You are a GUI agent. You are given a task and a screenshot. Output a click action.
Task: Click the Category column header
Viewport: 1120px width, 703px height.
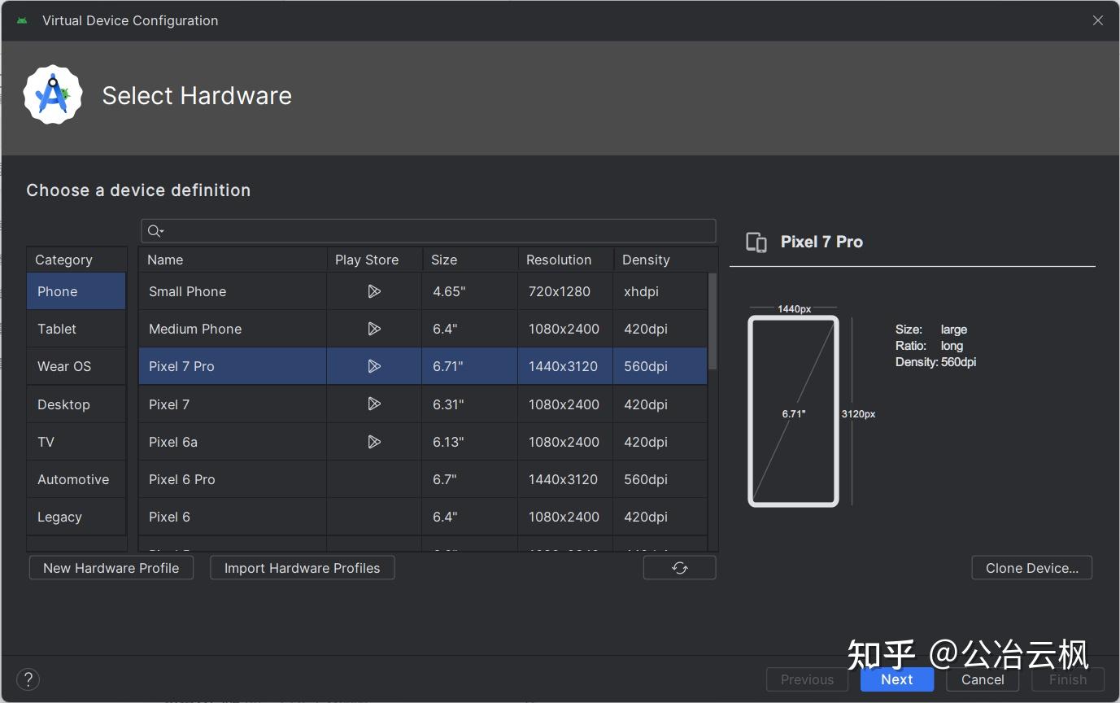[76, 260]
